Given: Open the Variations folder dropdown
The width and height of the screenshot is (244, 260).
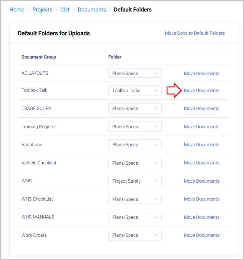Looking at the screenshot, I should [135, 145].
